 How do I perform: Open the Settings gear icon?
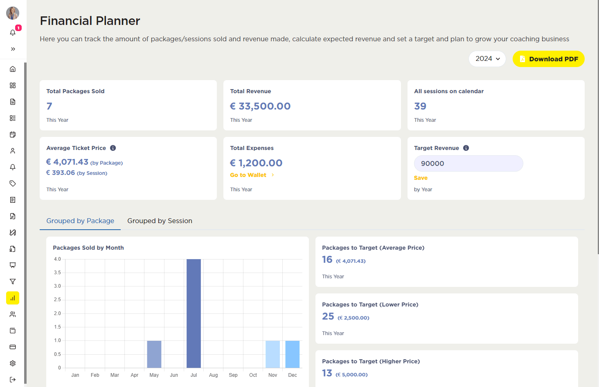click(x=13, y=363)
